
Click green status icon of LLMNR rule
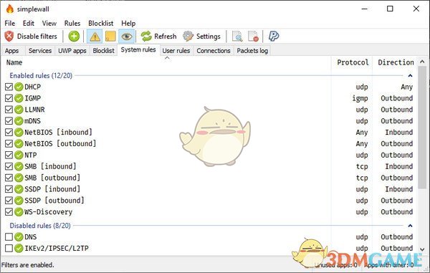[19, 110]
